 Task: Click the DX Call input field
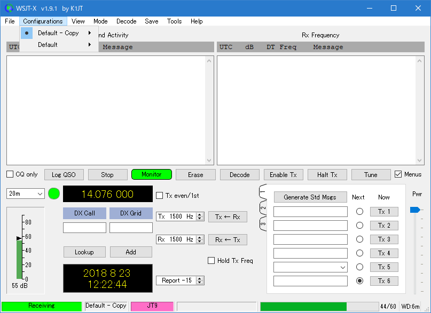(x=85, y=228)
